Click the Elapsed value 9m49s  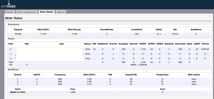click(x=18, y=34)
